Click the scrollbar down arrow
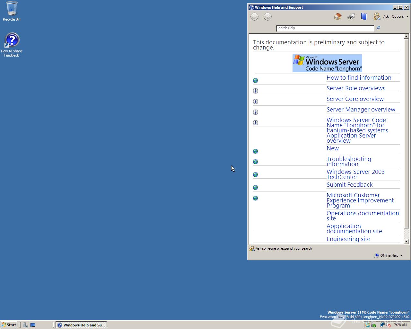Screen dimensions: 411x329 click(x=407, y=242)
